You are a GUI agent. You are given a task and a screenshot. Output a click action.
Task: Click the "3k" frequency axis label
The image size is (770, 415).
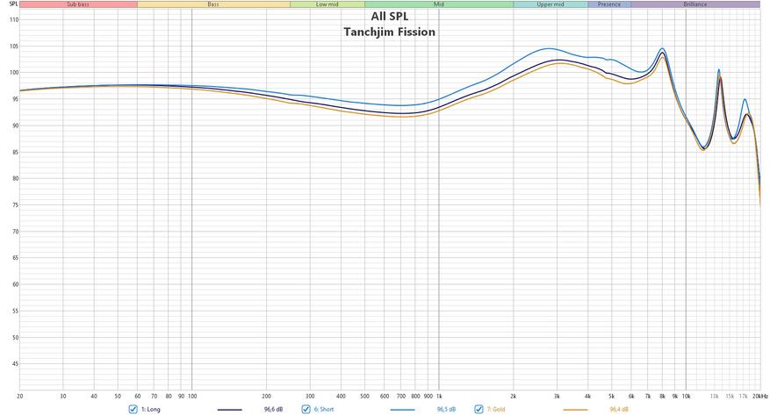click(x=557, y=397)
